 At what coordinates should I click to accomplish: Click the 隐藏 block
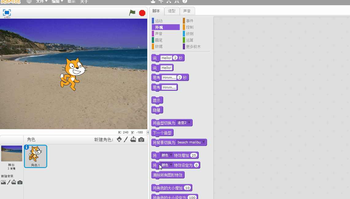pyautogui.click(x=157, y=110)
